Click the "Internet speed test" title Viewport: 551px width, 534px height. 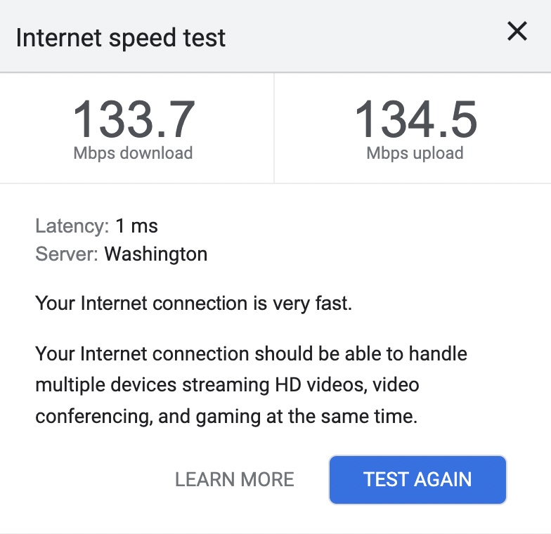pyautogui.click(x=121, y=37)
